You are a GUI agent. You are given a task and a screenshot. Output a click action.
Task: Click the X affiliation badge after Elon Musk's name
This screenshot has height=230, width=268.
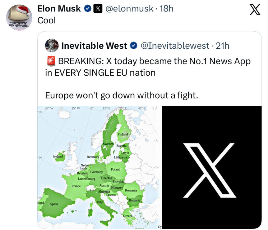click(98, 9)
